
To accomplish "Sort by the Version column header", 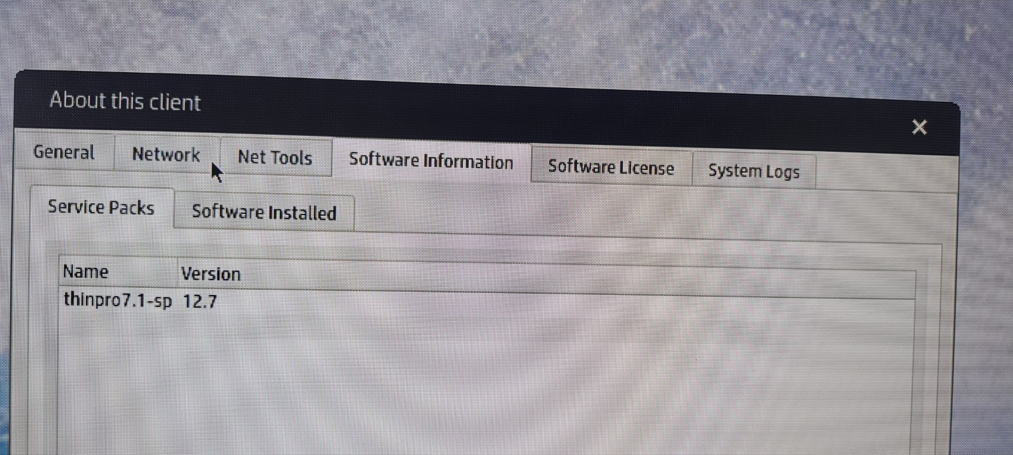I will pos(548,279).
